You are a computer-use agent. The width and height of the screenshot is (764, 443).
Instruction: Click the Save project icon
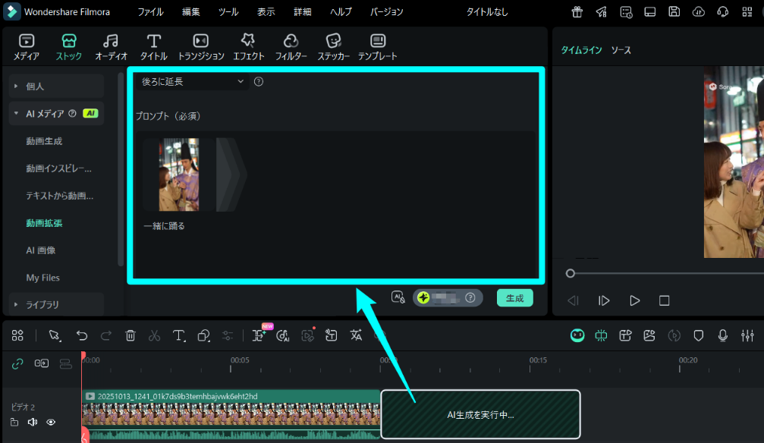(674, 11)
